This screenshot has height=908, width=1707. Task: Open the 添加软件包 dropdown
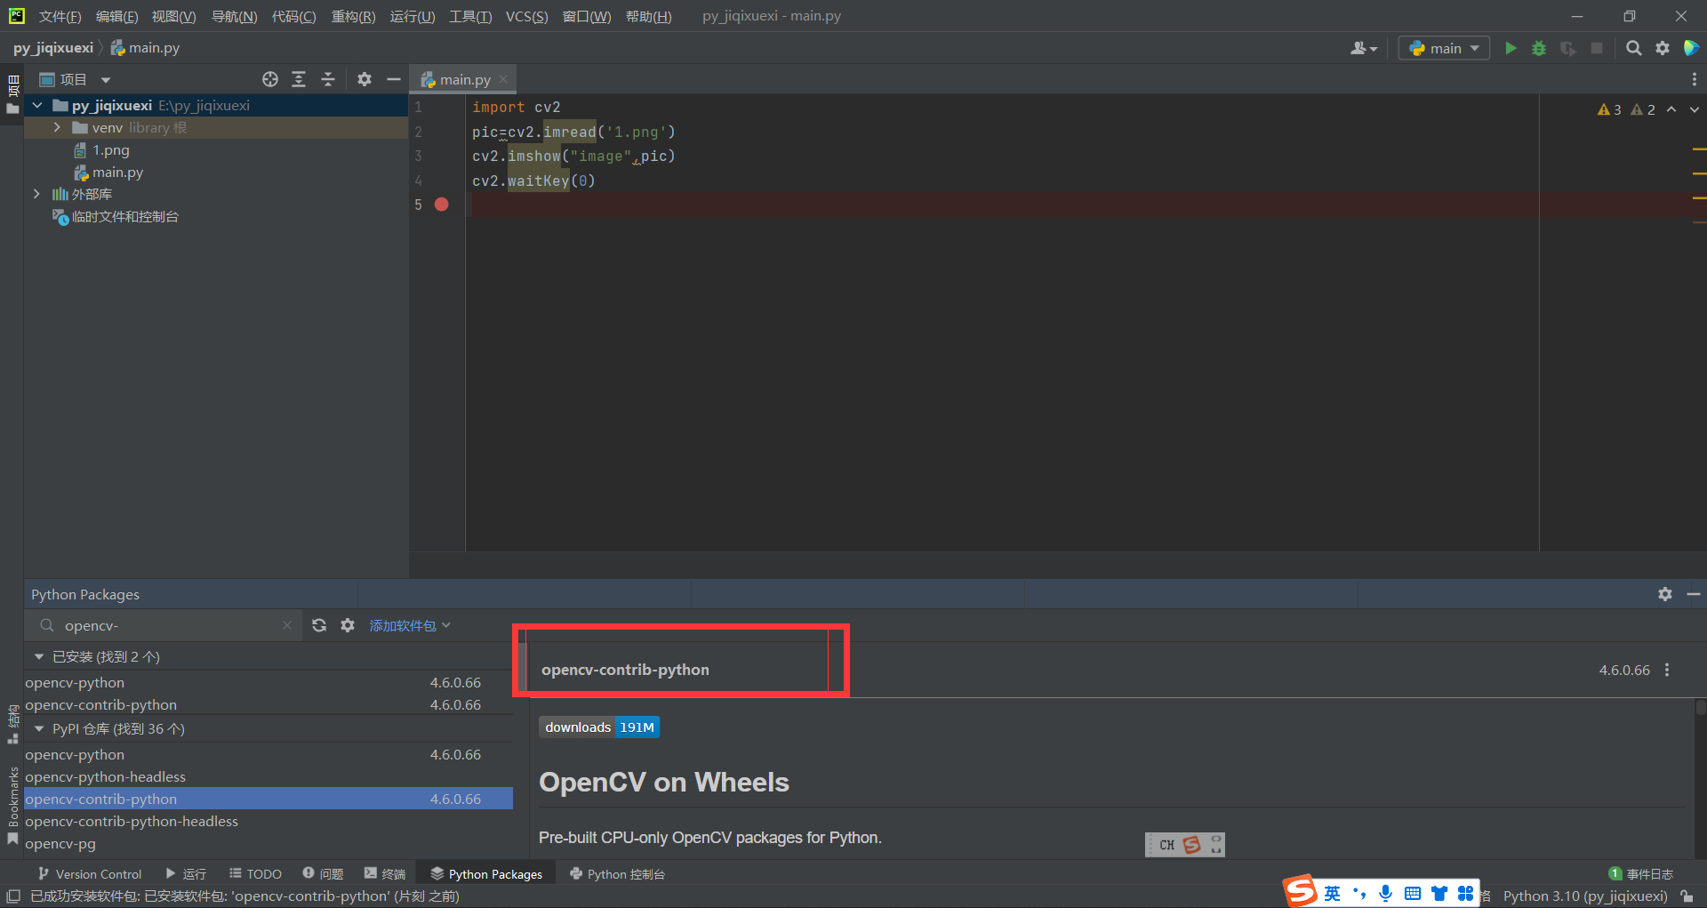[409, 625]
